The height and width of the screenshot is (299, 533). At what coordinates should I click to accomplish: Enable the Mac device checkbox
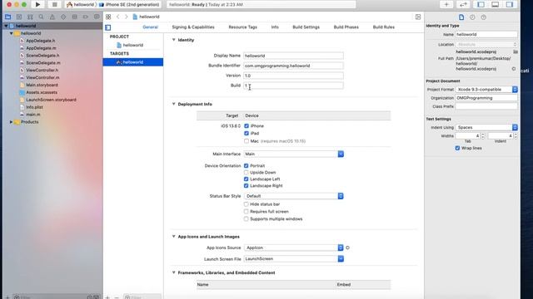tap(247, 141)
